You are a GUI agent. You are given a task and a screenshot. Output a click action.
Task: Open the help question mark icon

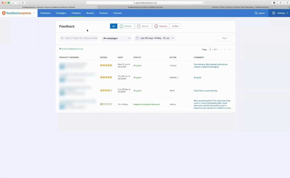[274, 13]
